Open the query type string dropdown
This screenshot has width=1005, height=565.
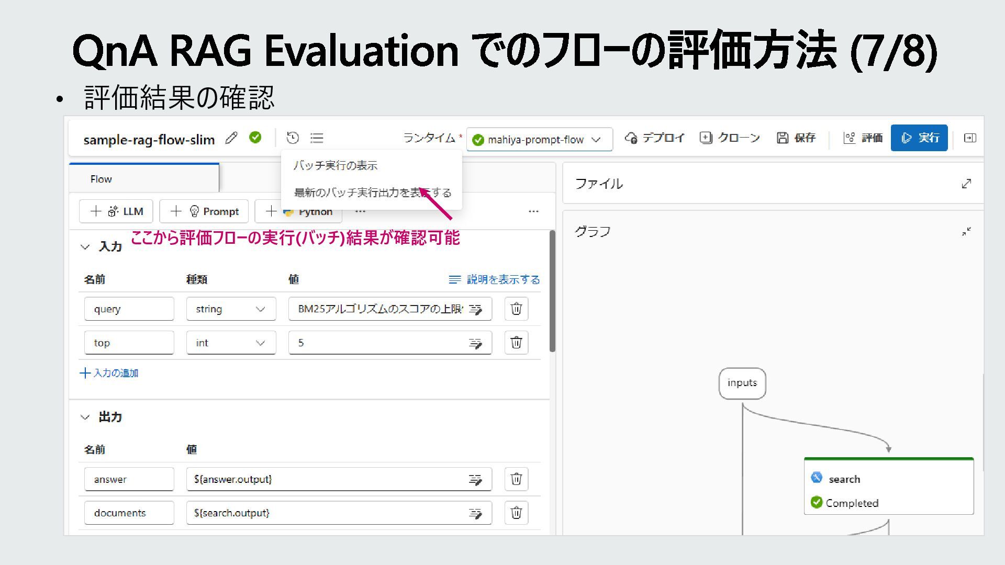pos(231,309)
